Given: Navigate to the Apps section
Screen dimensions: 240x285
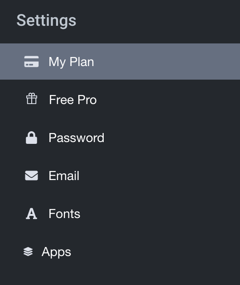Looking at the screenshot, I should click(120, 252).
